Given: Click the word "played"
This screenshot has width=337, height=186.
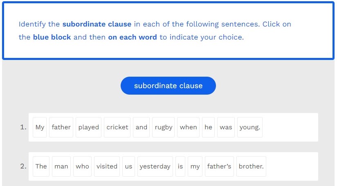Looking at the screenshot, I should click(89, 127).
